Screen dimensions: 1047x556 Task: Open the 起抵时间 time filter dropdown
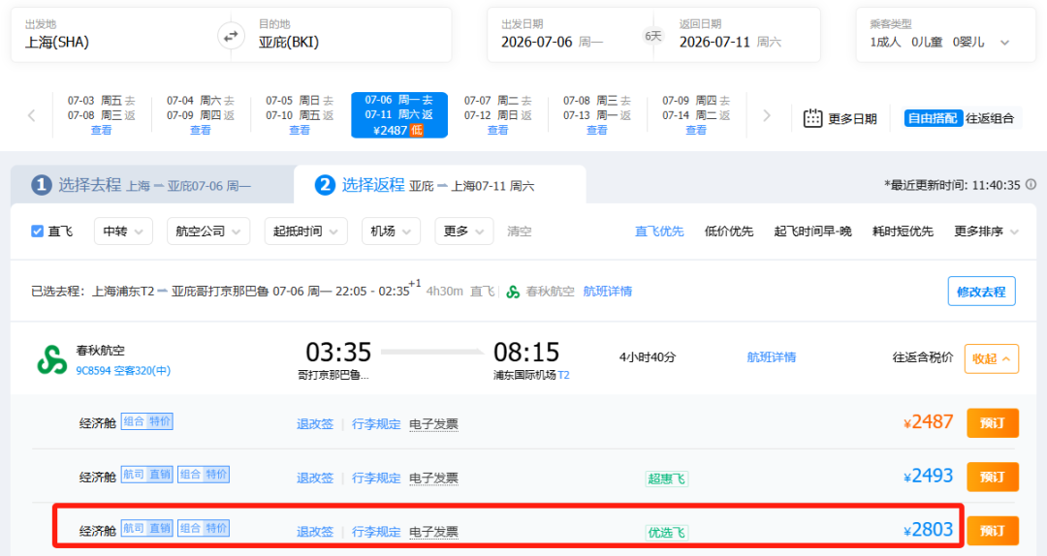coord(305,231)
